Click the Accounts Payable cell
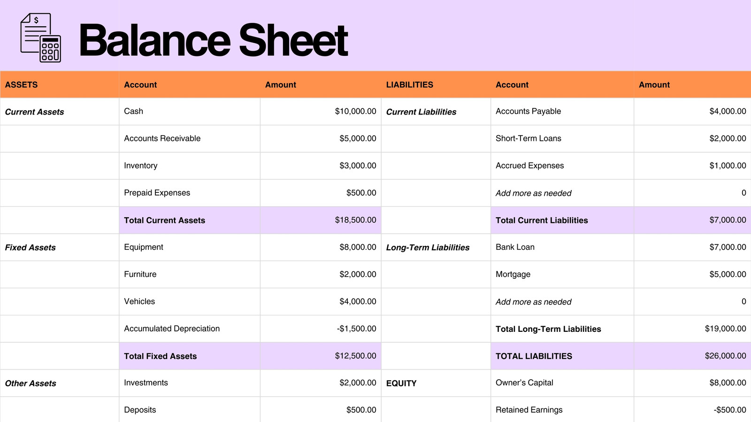The image size is (751, 422). pyautogui.click(x=562, y=111)
